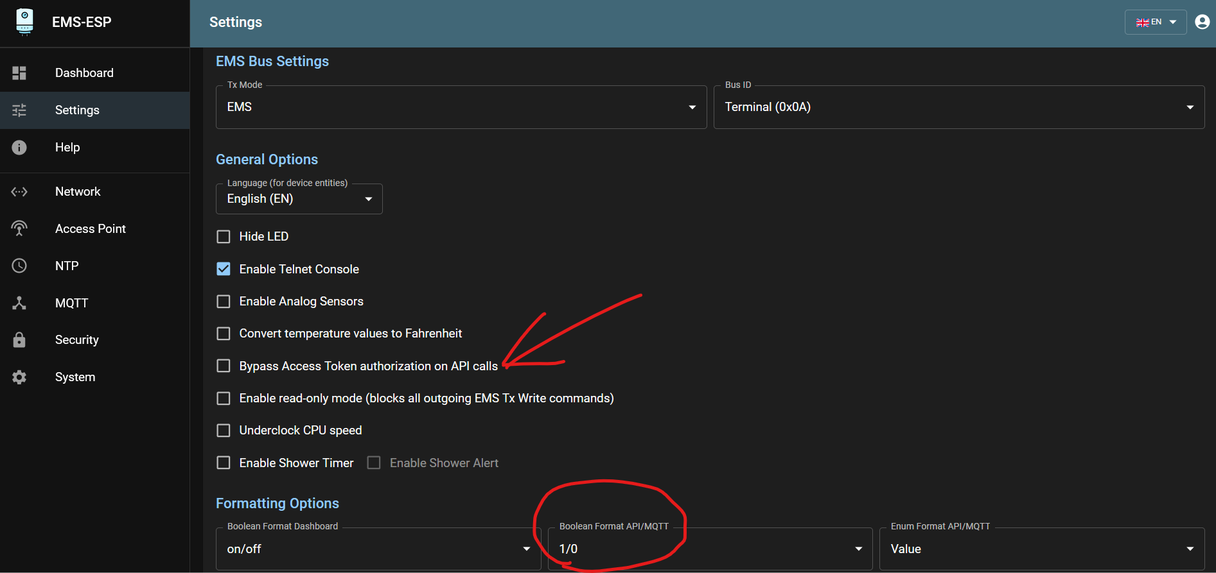This screenshot has width=1216, height=573.
Task: Check Convert temperature values to Fahrenheit
Action: click(x=224, y=334)
